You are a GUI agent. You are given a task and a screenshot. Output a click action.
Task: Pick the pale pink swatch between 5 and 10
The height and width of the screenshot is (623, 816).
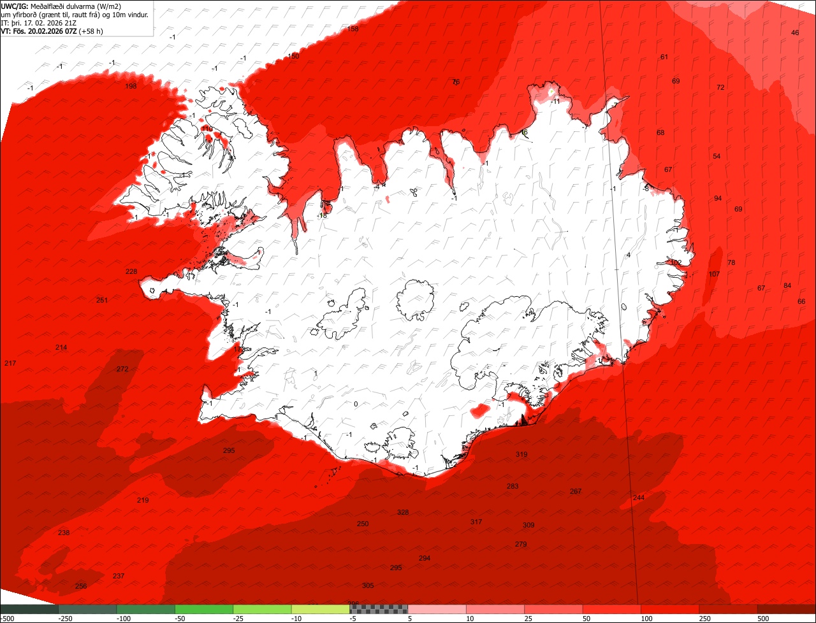[x=437, y=609]
